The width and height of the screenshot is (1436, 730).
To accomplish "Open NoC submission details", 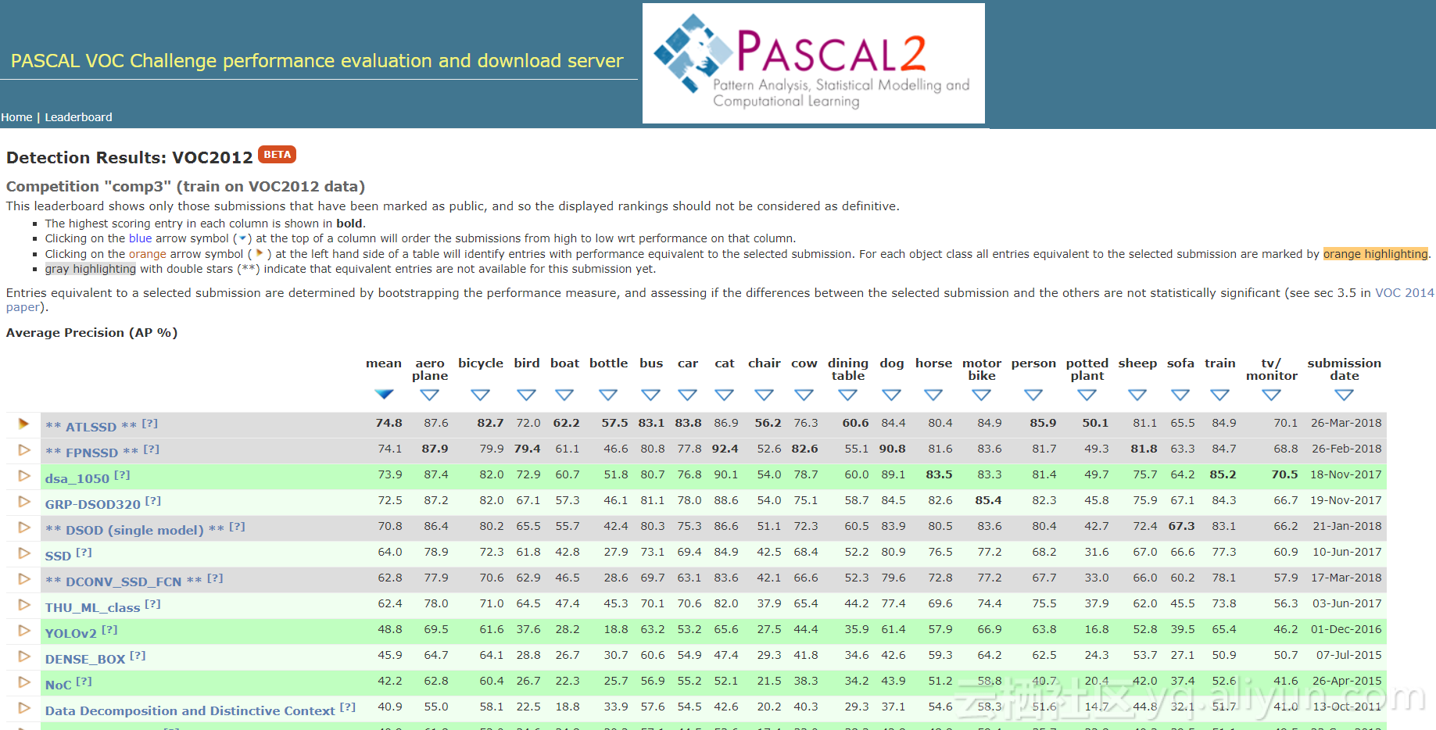I will (x=58, y=685).
